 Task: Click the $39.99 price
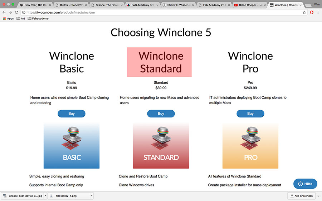click(161, 88)
